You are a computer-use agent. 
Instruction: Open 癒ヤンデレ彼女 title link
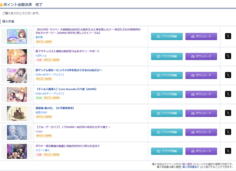69,70
